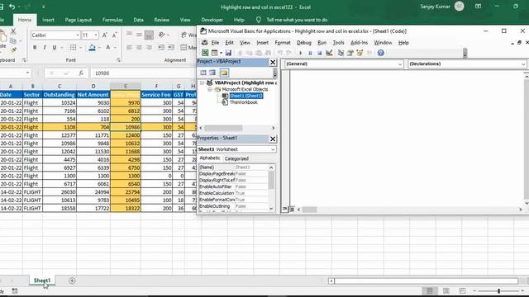This screenshot has height=297, width=529.
Task: Click Font Color A swatch in Font group
Action: point(108,48)
